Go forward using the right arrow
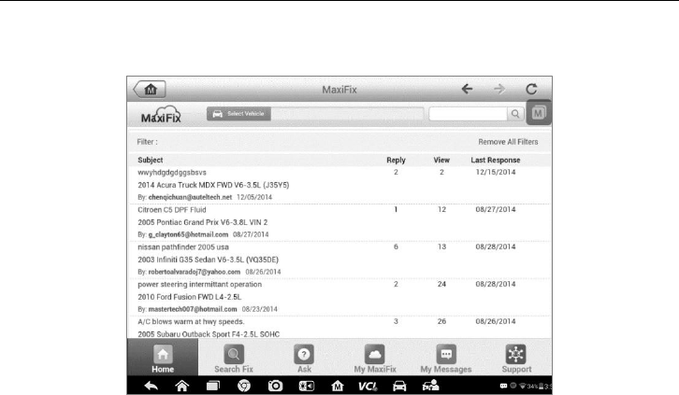 pos(499,89)
